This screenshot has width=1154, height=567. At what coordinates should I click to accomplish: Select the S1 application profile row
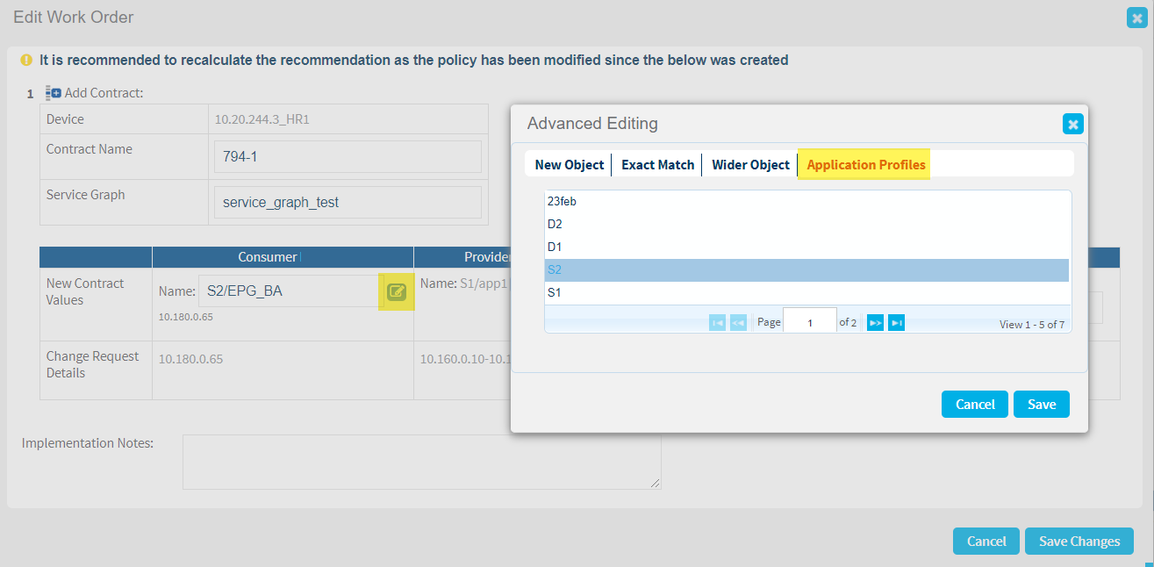point(555,293)
